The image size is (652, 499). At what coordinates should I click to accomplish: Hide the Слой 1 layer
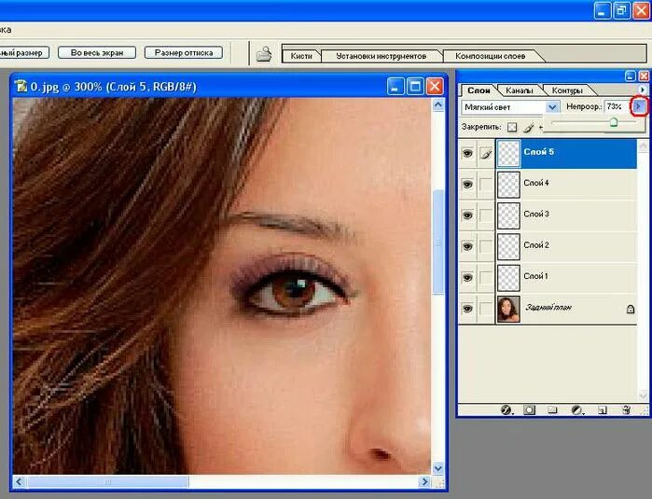(467, 278)
